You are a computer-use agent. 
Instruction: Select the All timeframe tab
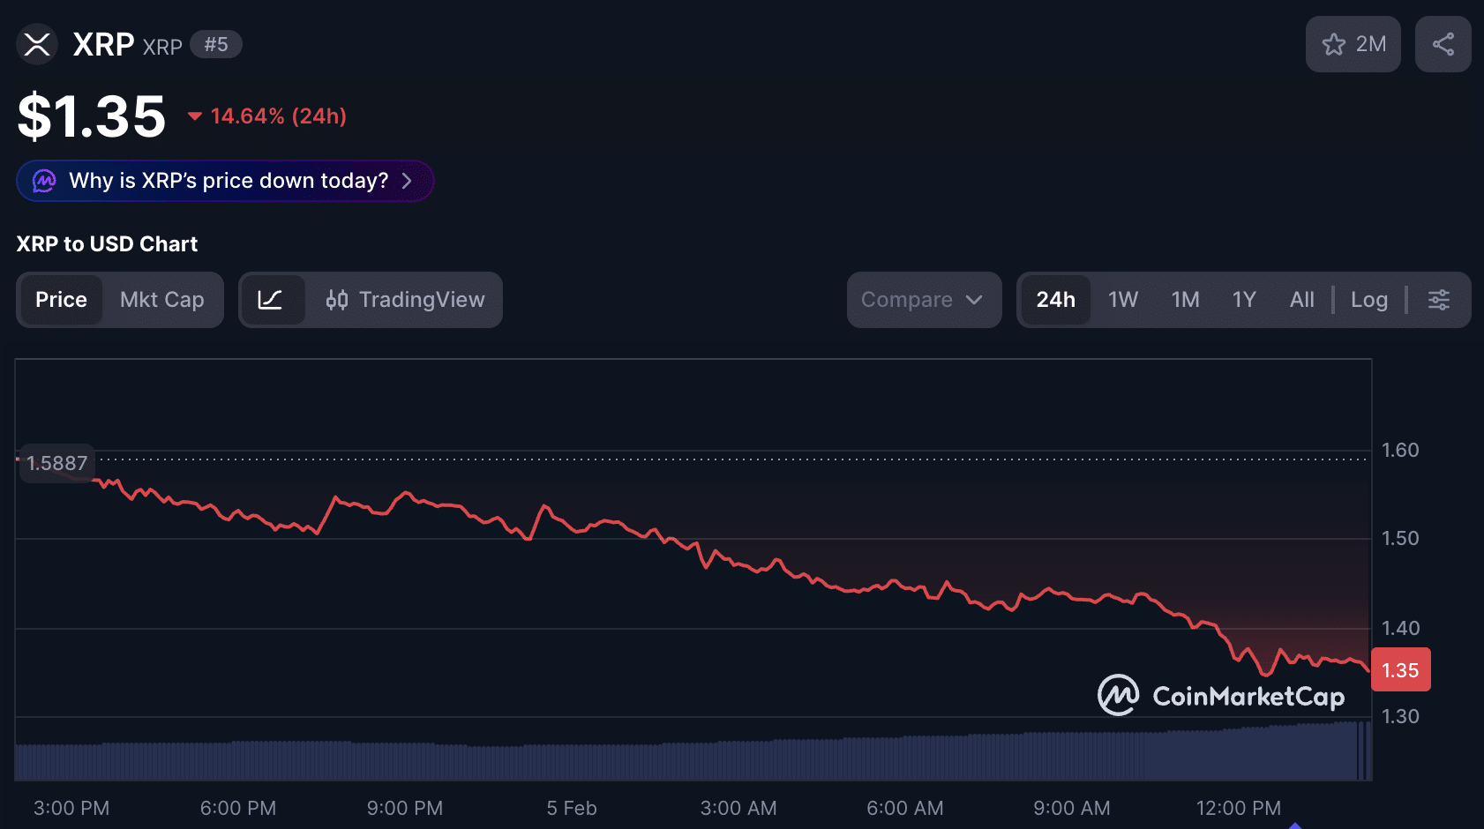click(x=1301, y=300)
